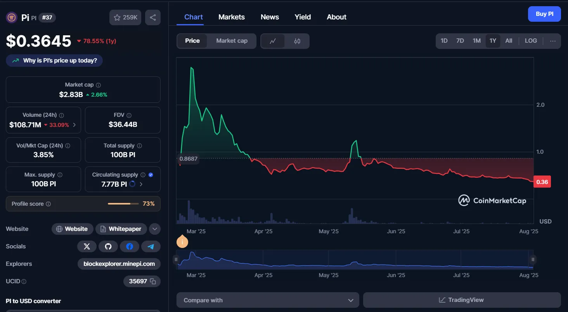Switch to candlestick chart view
Image resolution: width=568 pixels, height=312 pixels.
tap(297, 41)
